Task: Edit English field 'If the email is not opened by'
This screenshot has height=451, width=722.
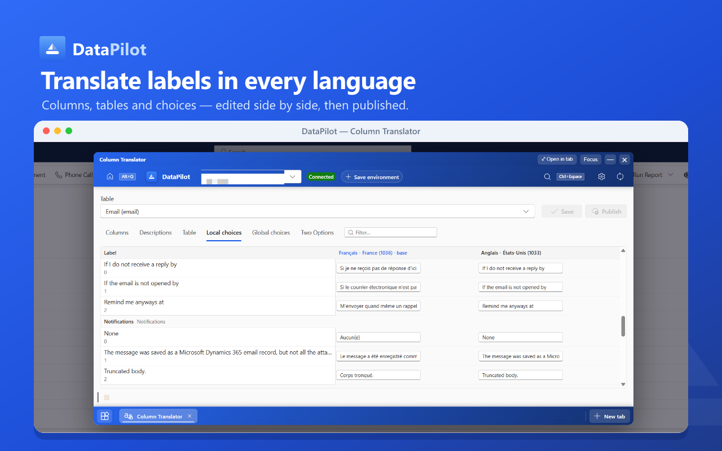Action: [521, 287]
